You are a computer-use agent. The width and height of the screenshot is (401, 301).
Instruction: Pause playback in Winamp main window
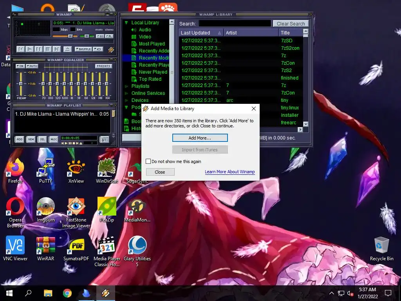(x=38, y=49)
